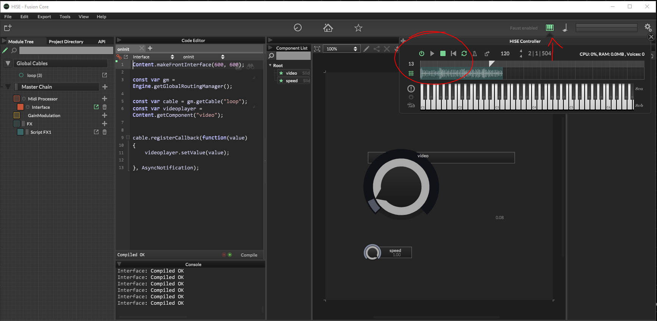Switch to the Project Directory tab

click(66, 42)
